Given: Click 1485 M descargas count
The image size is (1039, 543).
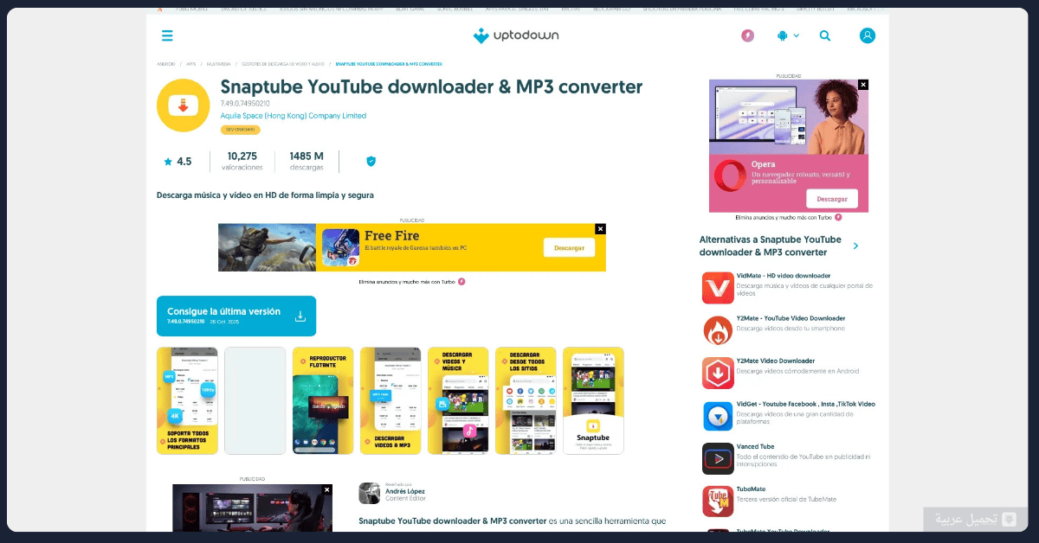Looking at the screenshot, I should tap(307, 161).
